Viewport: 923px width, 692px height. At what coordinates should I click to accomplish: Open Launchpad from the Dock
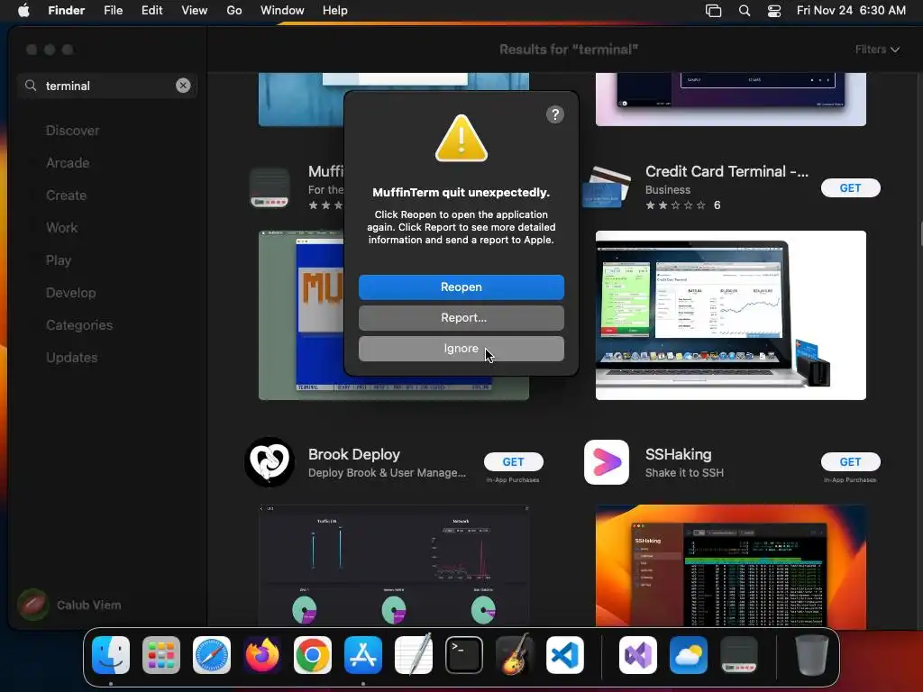(x=160, y=655)
